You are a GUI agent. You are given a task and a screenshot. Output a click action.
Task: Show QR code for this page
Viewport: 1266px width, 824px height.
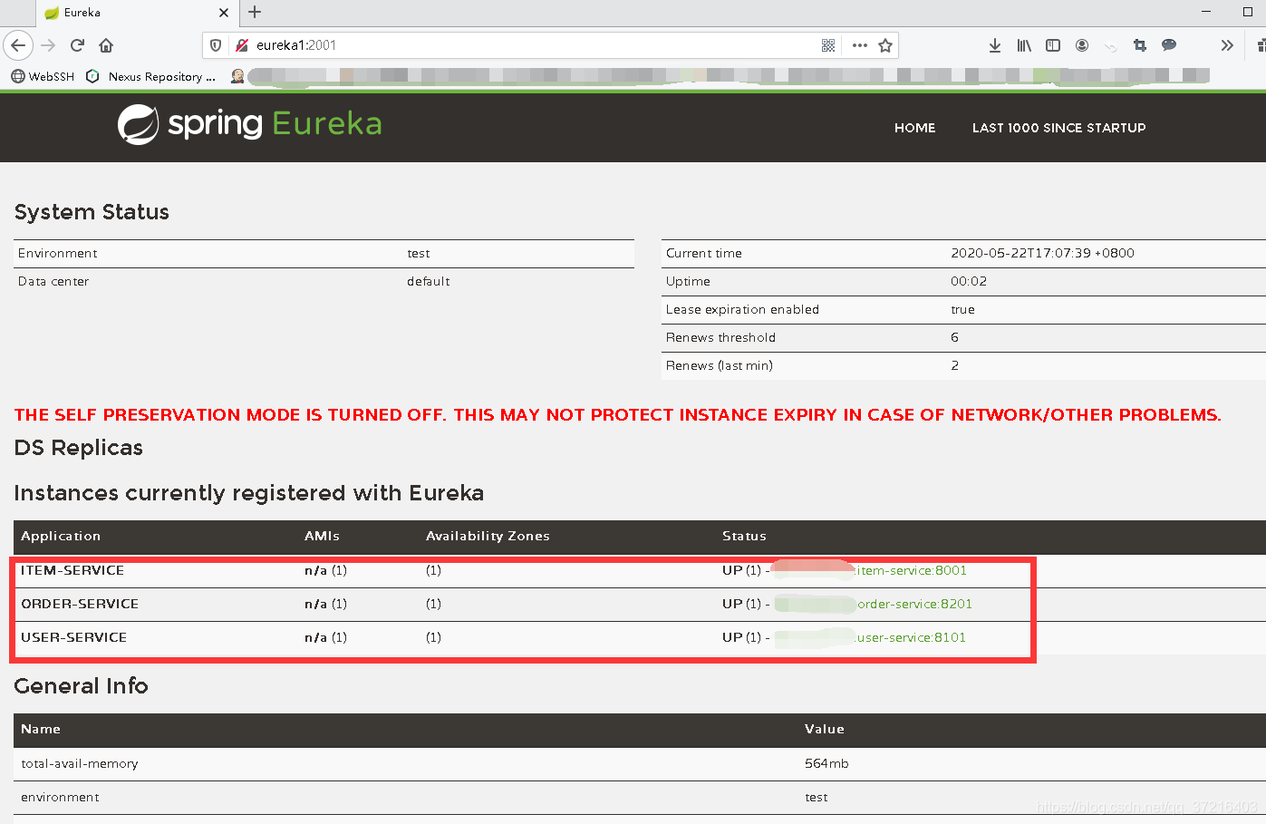click(x=828, y=45)
